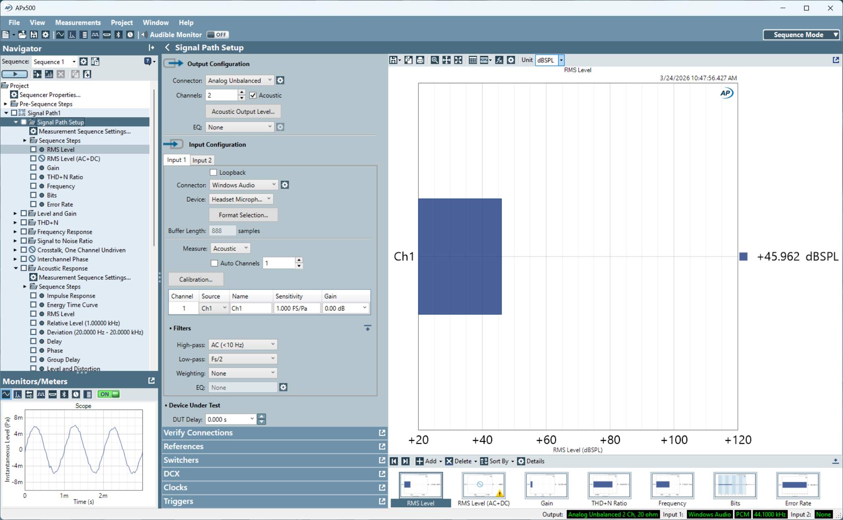Uncheck the Acoustic checkbox
The height and width of the screenshot is (520, 843).
[x=253, y=95]
